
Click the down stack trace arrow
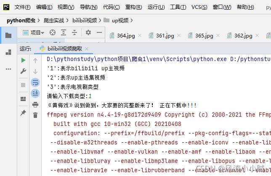(x=35, y=72)
